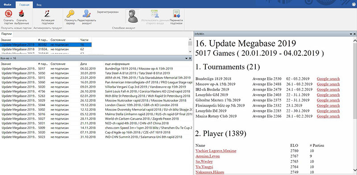This screenshot has height=175, width=357.
Task: Select the Tata Steel-A 81st 2019 row
Action: (x=96, y=73)
